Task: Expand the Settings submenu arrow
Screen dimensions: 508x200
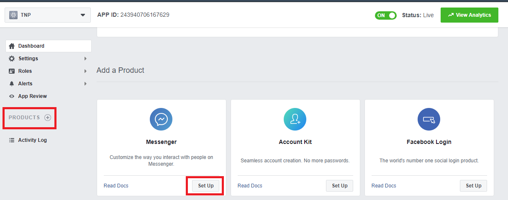Action: [85, 59]
